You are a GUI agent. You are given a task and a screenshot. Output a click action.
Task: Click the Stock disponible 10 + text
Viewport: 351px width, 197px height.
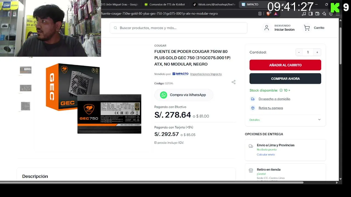click(x=270, y=90)
